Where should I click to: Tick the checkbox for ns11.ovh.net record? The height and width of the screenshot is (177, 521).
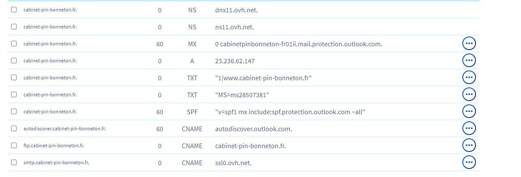tap(14, 26)
